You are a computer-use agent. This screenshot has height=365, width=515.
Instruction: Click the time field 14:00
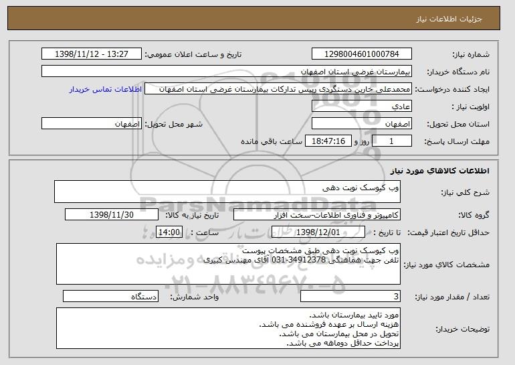[169, 232]
